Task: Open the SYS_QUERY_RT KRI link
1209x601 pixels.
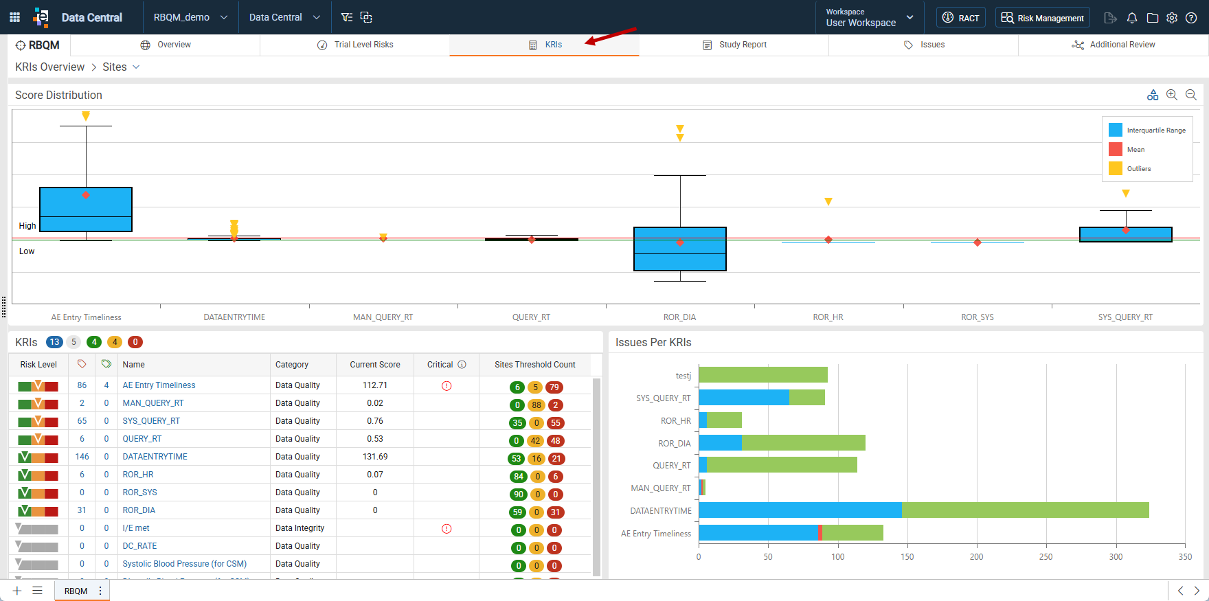Action: 151,421
